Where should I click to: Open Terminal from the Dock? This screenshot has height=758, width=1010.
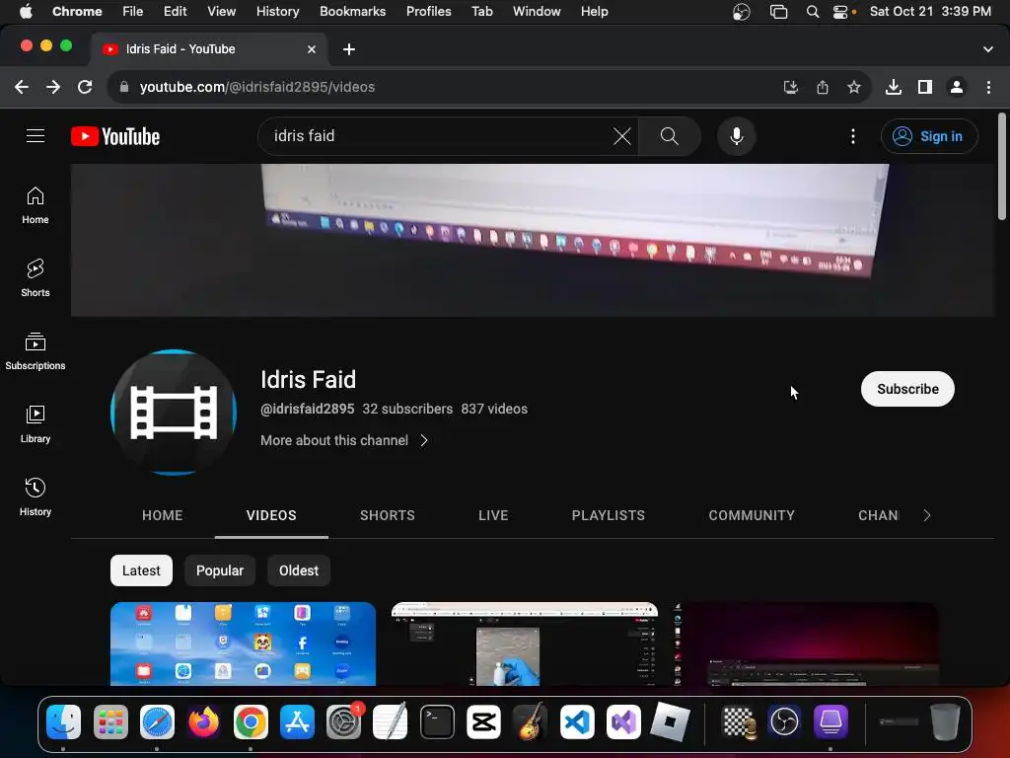click(x=437, y=721)
